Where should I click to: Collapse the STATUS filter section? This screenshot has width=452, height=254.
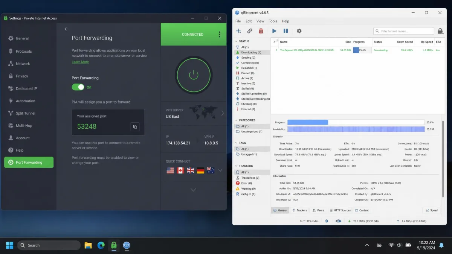coord(236,41)
